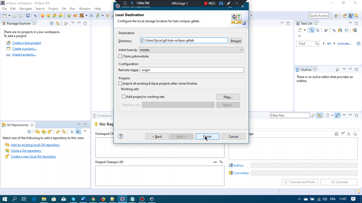The height and width of the screenshot is (203, 362).
Task: Toggle link with editor in Git Staging toolbar
Action: click(319, 116)
